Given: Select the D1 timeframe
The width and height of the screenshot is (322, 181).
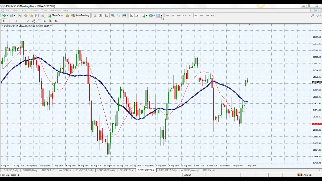Looking at the screenshot, I should click(202, 16).
